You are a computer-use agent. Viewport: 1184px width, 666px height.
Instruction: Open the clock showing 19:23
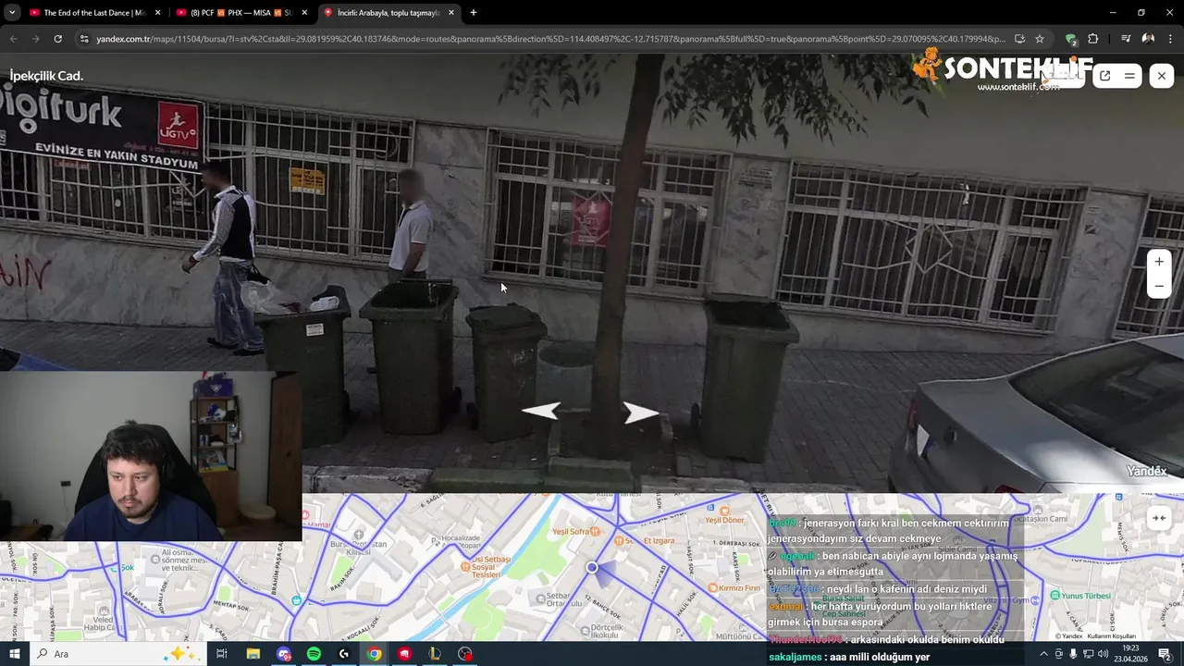(x=1131, y=654)
